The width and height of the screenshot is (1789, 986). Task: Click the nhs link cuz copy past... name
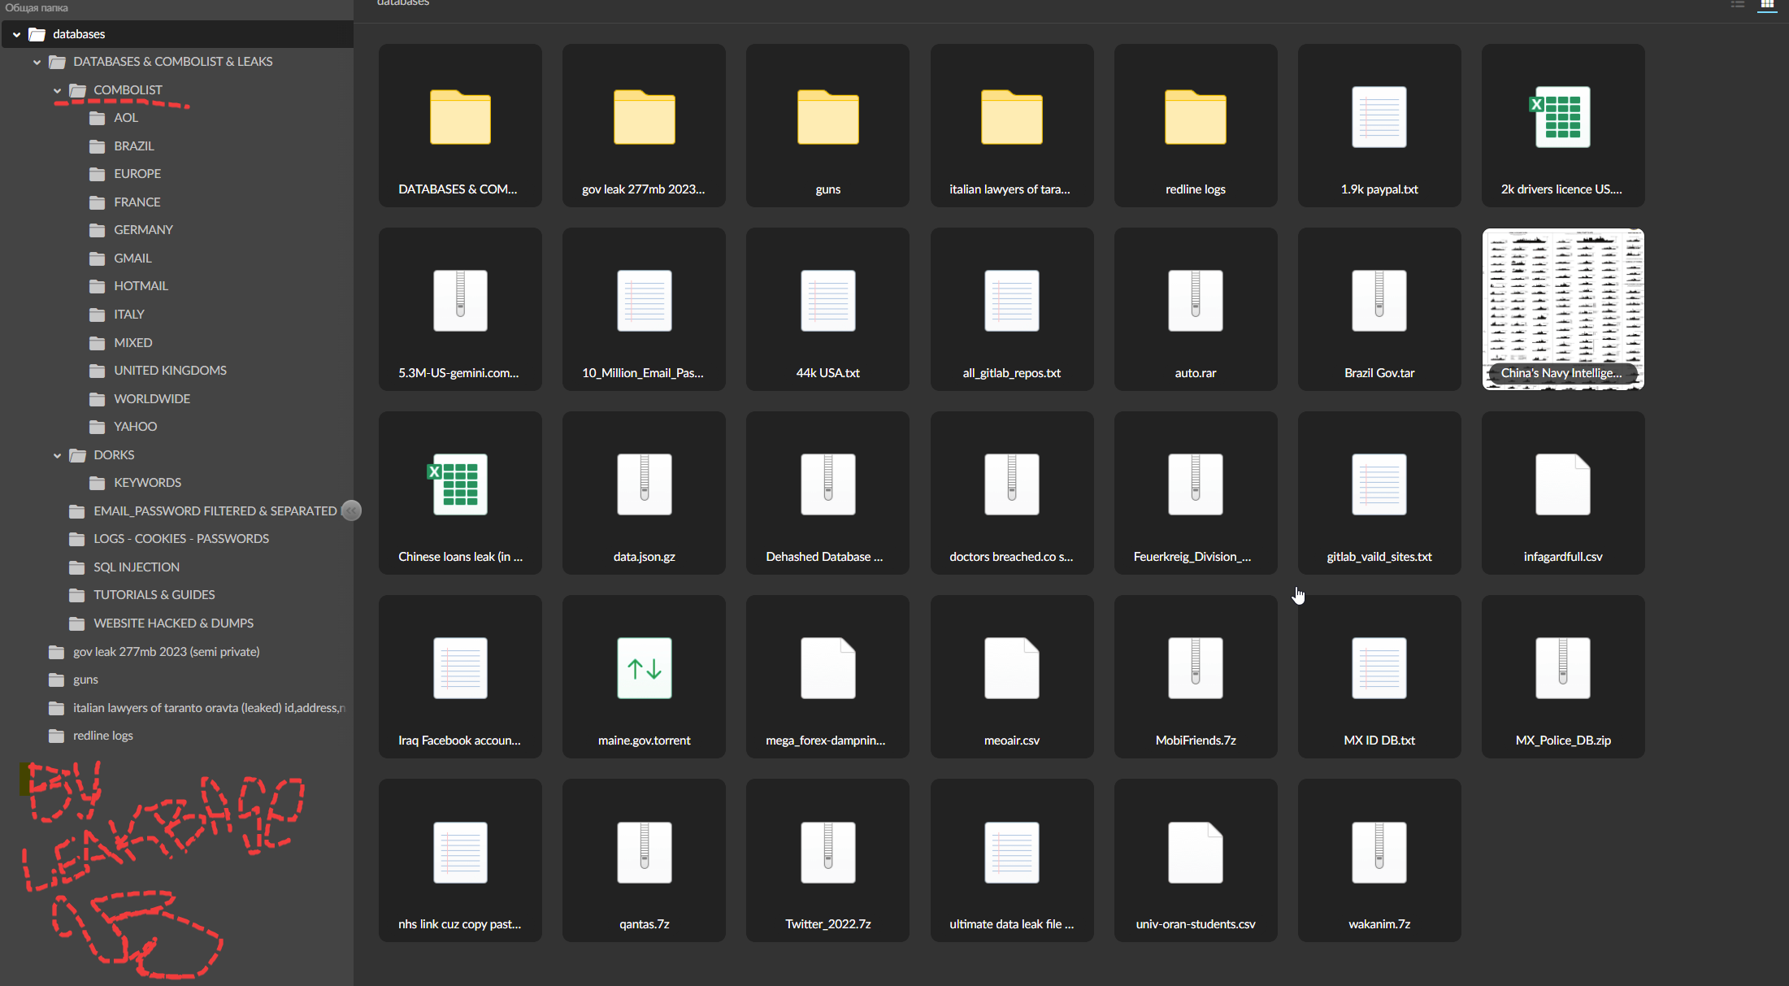coord(459,924)
